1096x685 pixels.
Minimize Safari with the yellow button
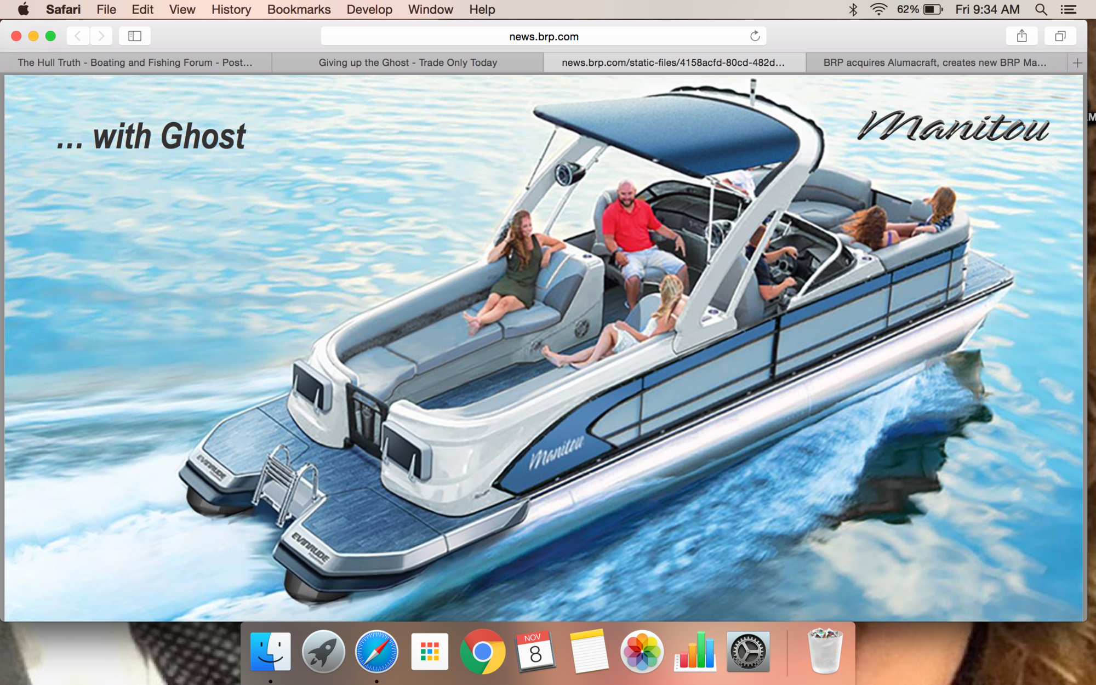33,36
